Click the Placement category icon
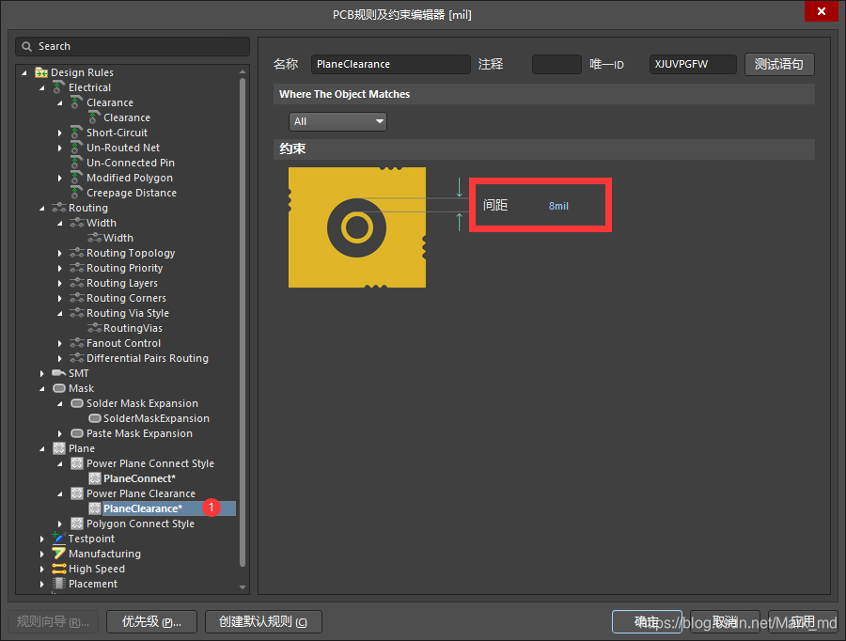 pos(58,584)
